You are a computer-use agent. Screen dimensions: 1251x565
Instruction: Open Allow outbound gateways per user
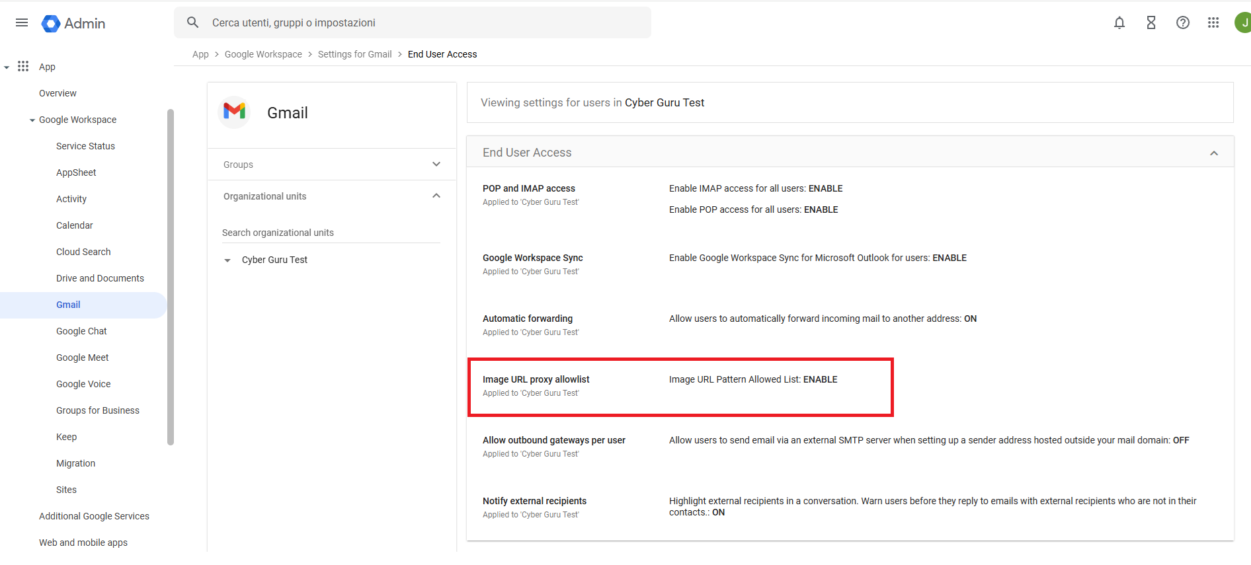click(554, 440)
